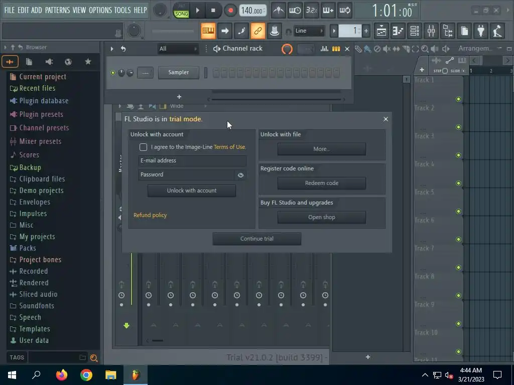Open playlist view icon in toolbar

(x=381, y=31)
